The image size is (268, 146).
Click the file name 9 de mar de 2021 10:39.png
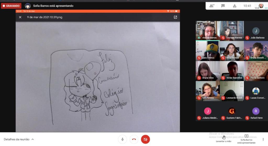(44, 17)
